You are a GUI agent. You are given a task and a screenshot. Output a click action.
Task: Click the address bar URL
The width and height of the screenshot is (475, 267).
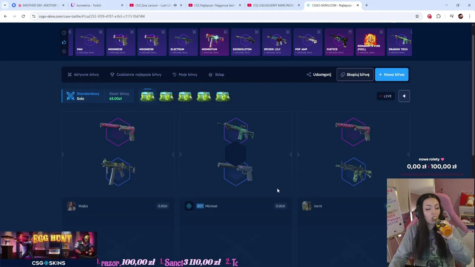pyautogui.click(x=92, y=16)
